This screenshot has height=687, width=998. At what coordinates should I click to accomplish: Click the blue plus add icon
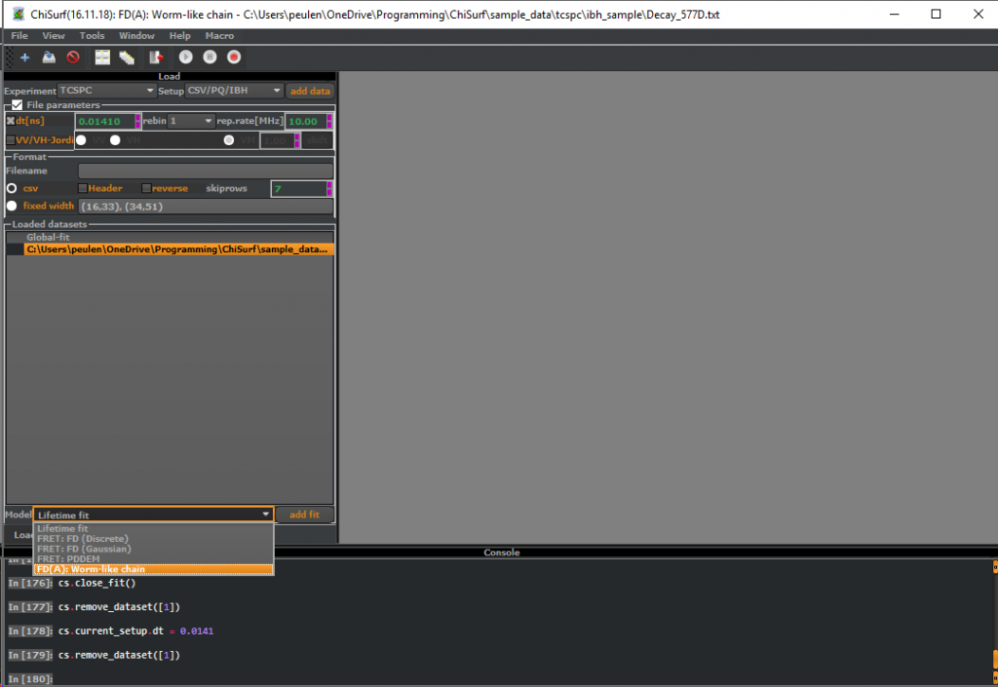point(24,57)
